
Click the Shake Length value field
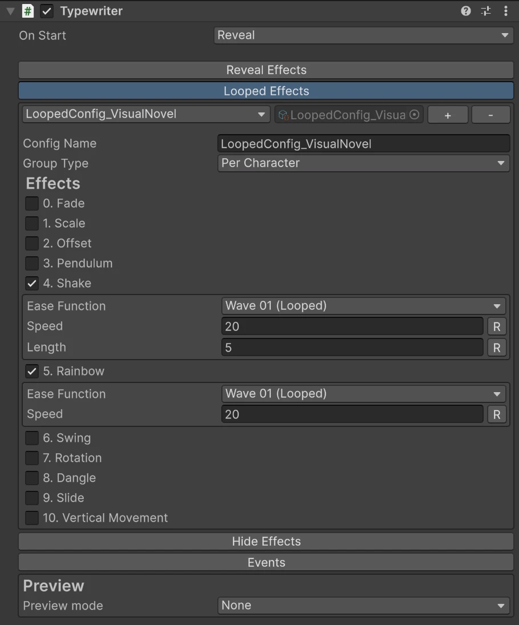(x=352, y=348)
